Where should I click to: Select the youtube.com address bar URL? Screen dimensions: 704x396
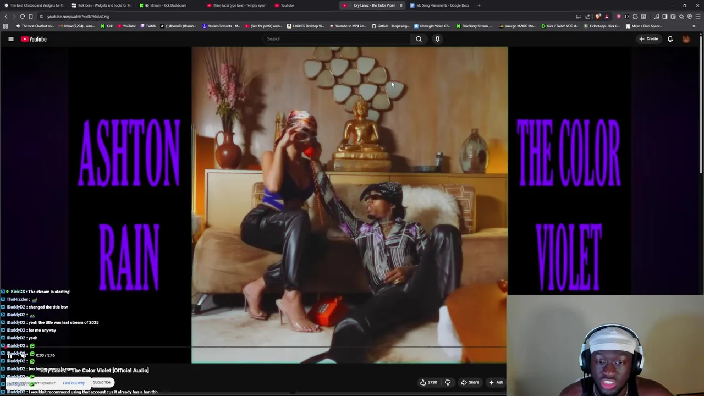coord(78,16)
